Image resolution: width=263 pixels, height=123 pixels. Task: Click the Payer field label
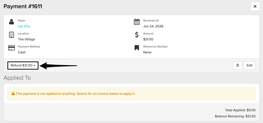[22, 21]
